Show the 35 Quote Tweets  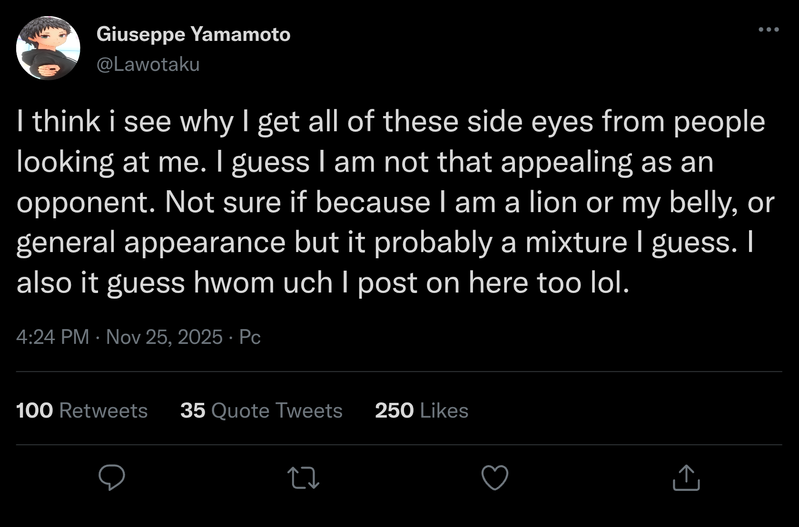261,410
